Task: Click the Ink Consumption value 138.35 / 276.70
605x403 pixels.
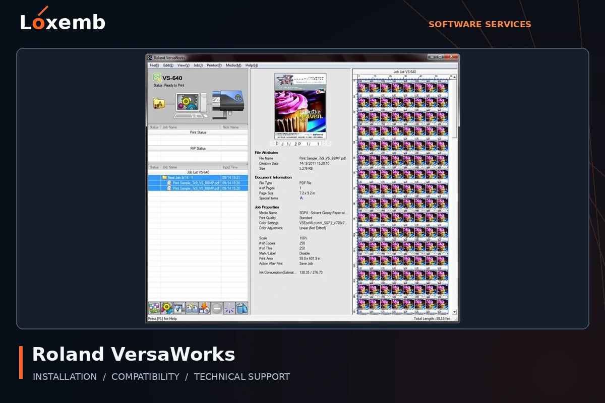Action: pos(311,273)
